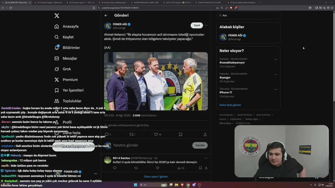The image size is (335, 188).
Task: Open the #yangın trend
Action: pyautogui.click(x=225, y=78)
